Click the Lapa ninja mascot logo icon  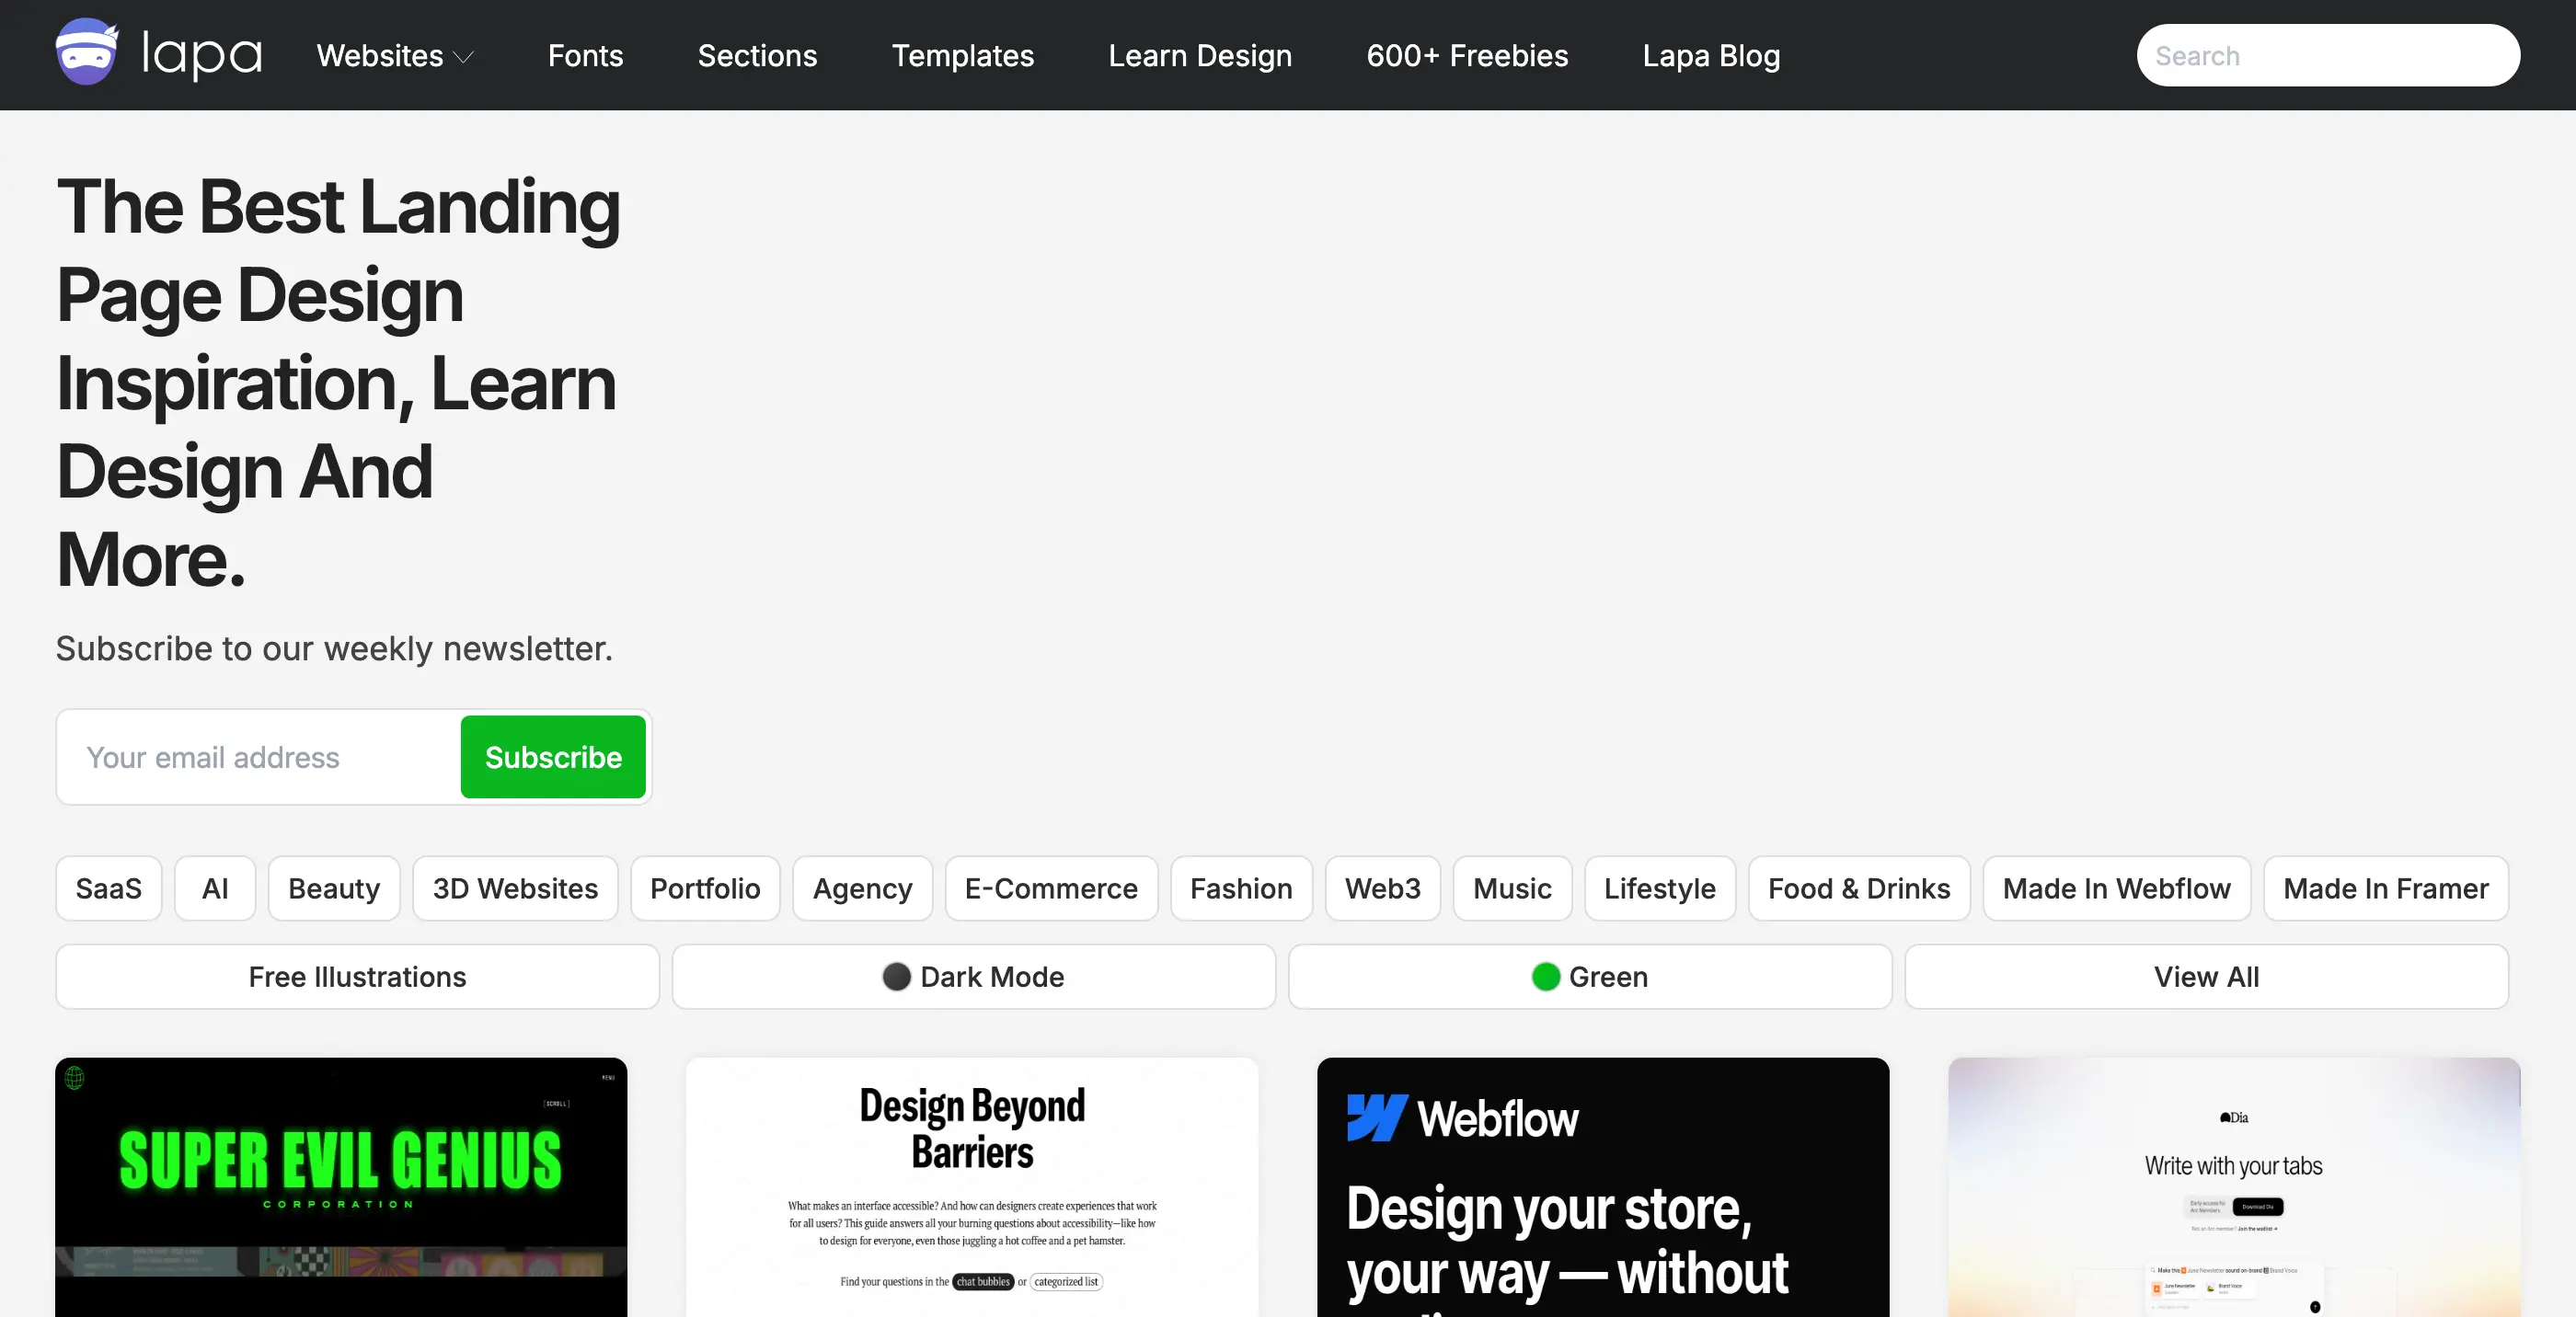click(87, 52)
